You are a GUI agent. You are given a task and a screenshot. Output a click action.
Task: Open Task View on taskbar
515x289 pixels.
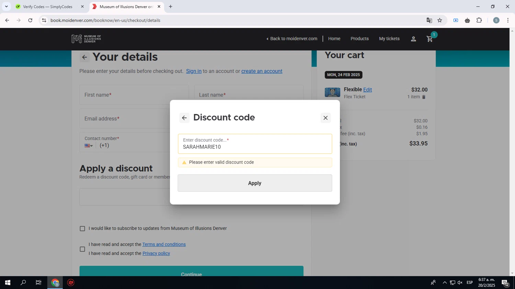[38, 282]
